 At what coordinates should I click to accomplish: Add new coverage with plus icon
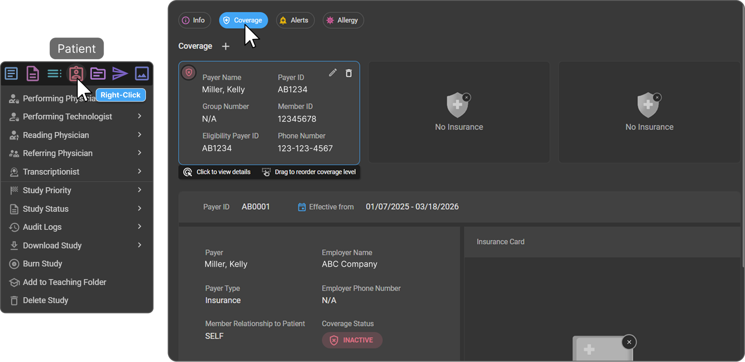226,47
